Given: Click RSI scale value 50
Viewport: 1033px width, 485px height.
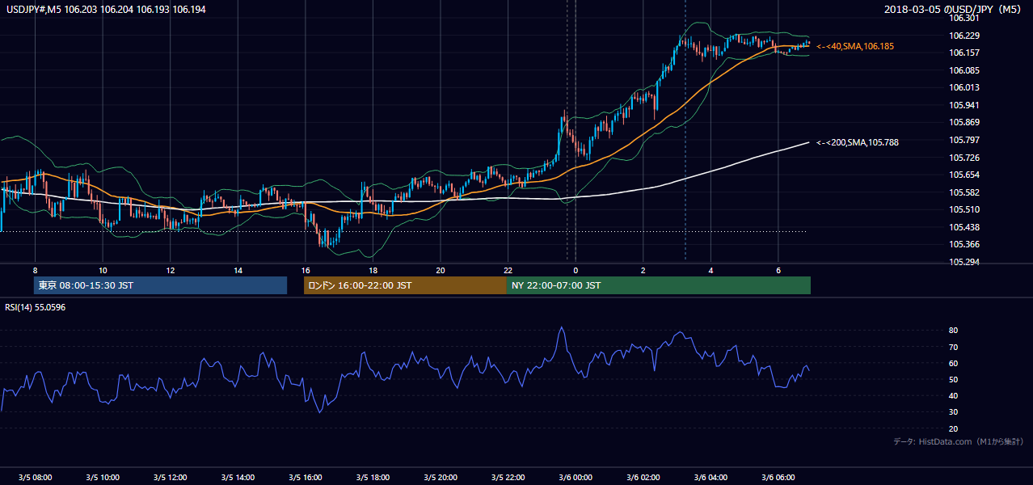Looking at the screenshot, I should (x=953, y=379).
